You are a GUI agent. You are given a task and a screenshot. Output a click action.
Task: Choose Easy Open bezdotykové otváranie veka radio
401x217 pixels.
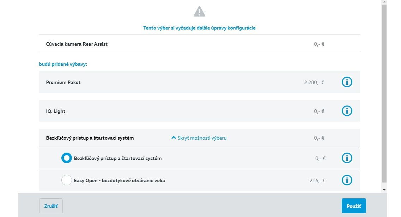(67, 180)
